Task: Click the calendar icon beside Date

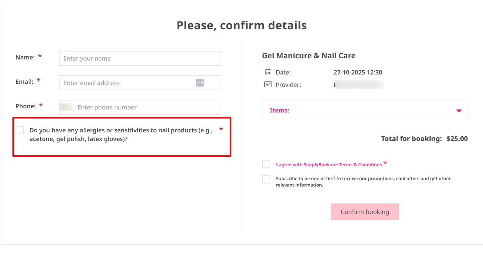Action: (269, 72)
